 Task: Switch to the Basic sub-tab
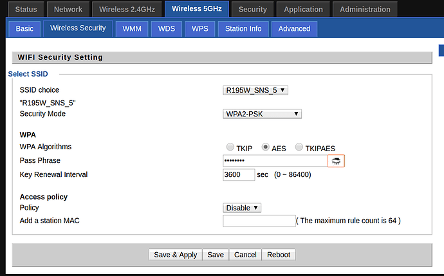coord(24,29)
